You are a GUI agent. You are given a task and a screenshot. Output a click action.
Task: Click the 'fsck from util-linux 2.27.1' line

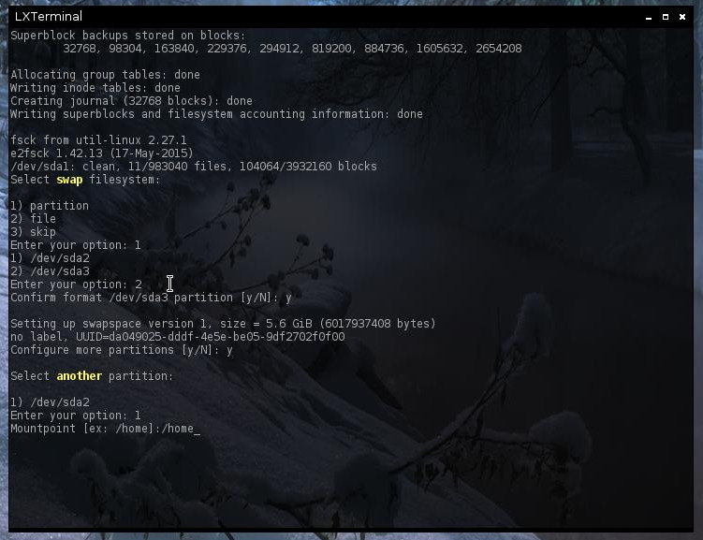(x=98, y=140)
